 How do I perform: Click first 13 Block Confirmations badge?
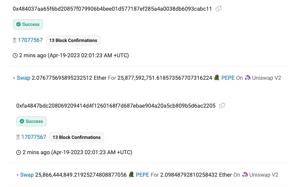(x=73, y=40)
